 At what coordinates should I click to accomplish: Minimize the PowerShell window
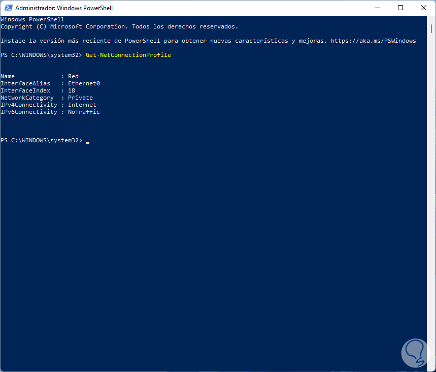pos(377,8)
